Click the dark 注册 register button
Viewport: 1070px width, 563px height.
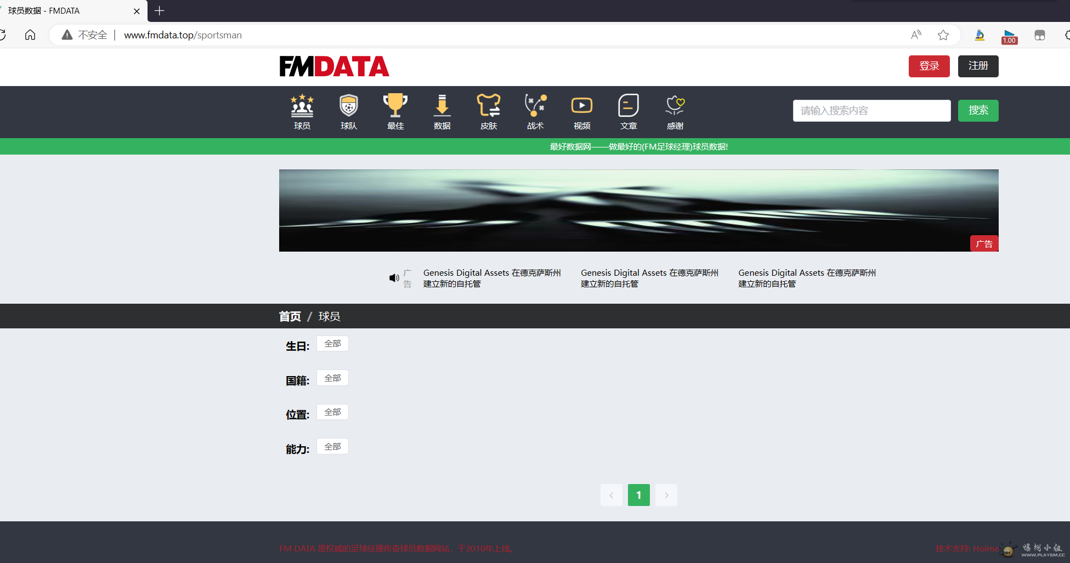978,66
